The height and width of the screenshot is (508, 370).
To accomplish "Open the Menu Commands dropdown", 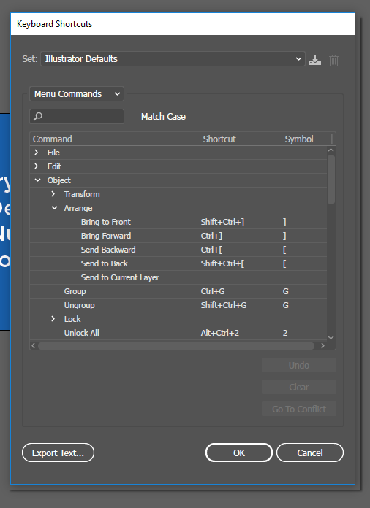I will pyautogui.click(x=77, y=94).
